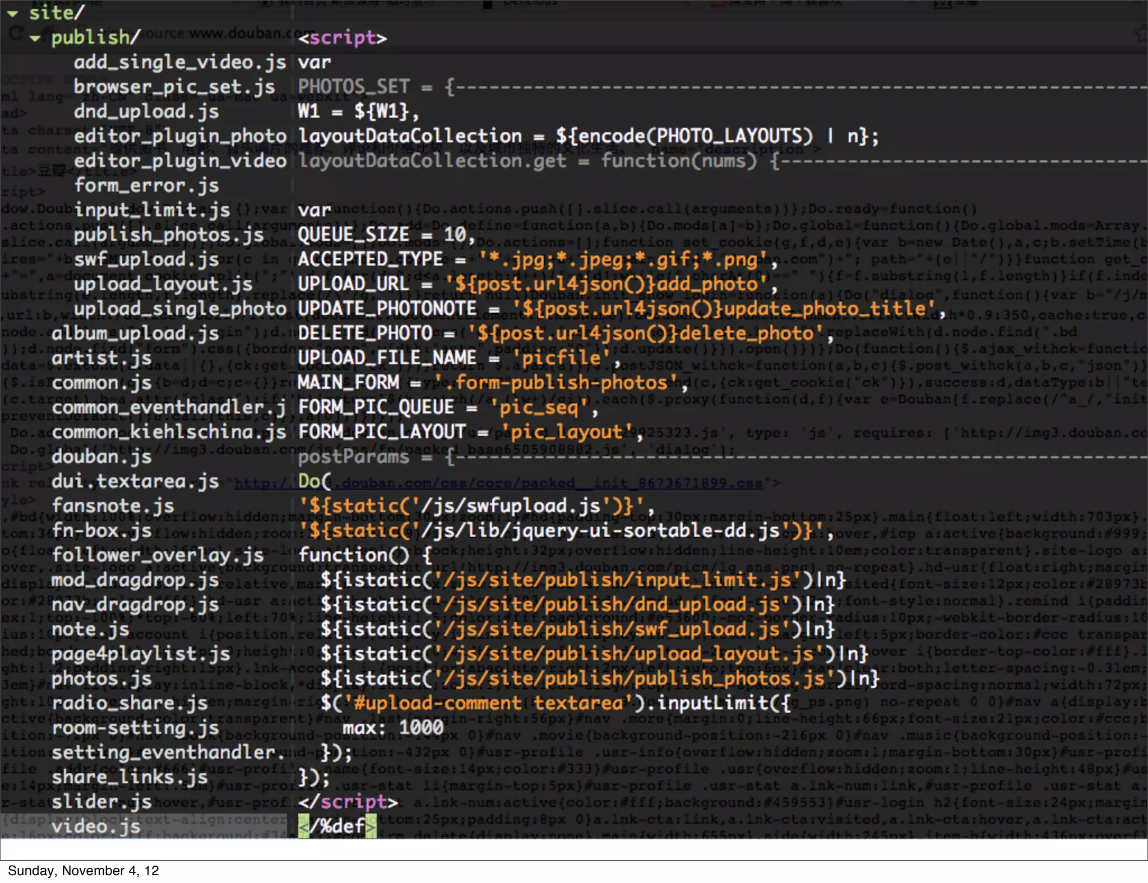This screenshot has width=1148, height=883.
Task: Collapse the site/ folder arrow
Action: tap(13, 13)
